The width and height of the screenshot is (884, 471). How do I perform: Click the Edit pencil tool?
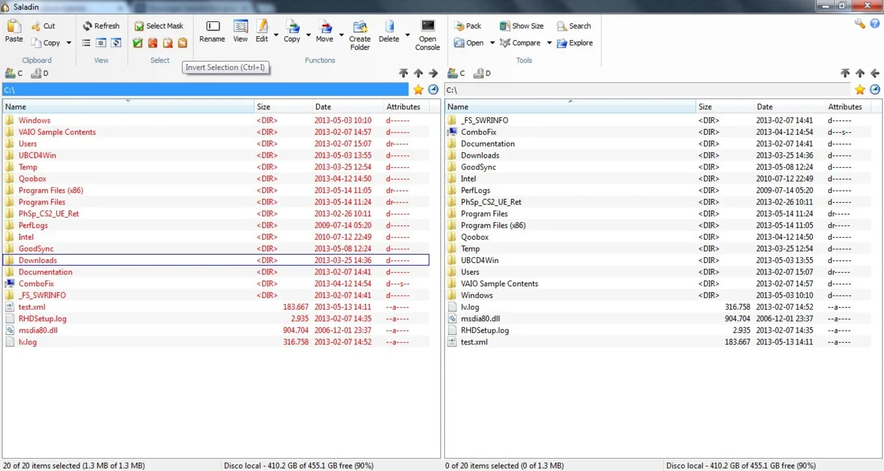262,31
